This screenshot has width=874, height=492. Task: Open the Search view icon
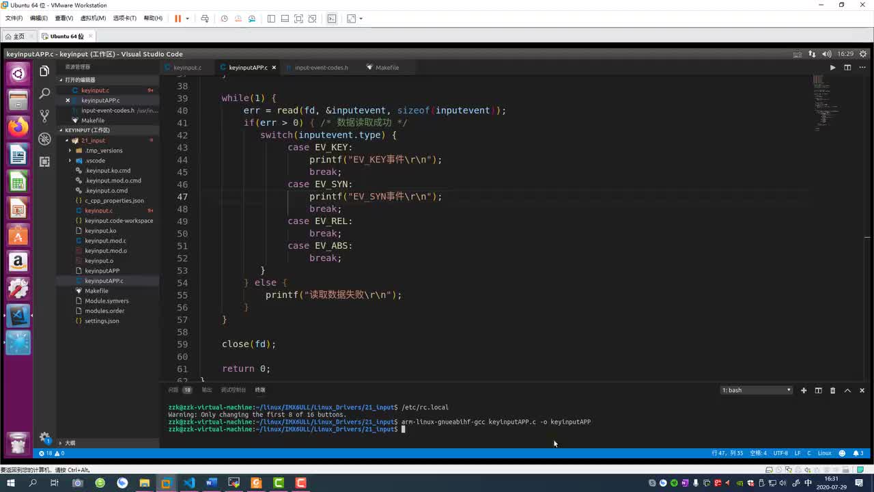44,93
